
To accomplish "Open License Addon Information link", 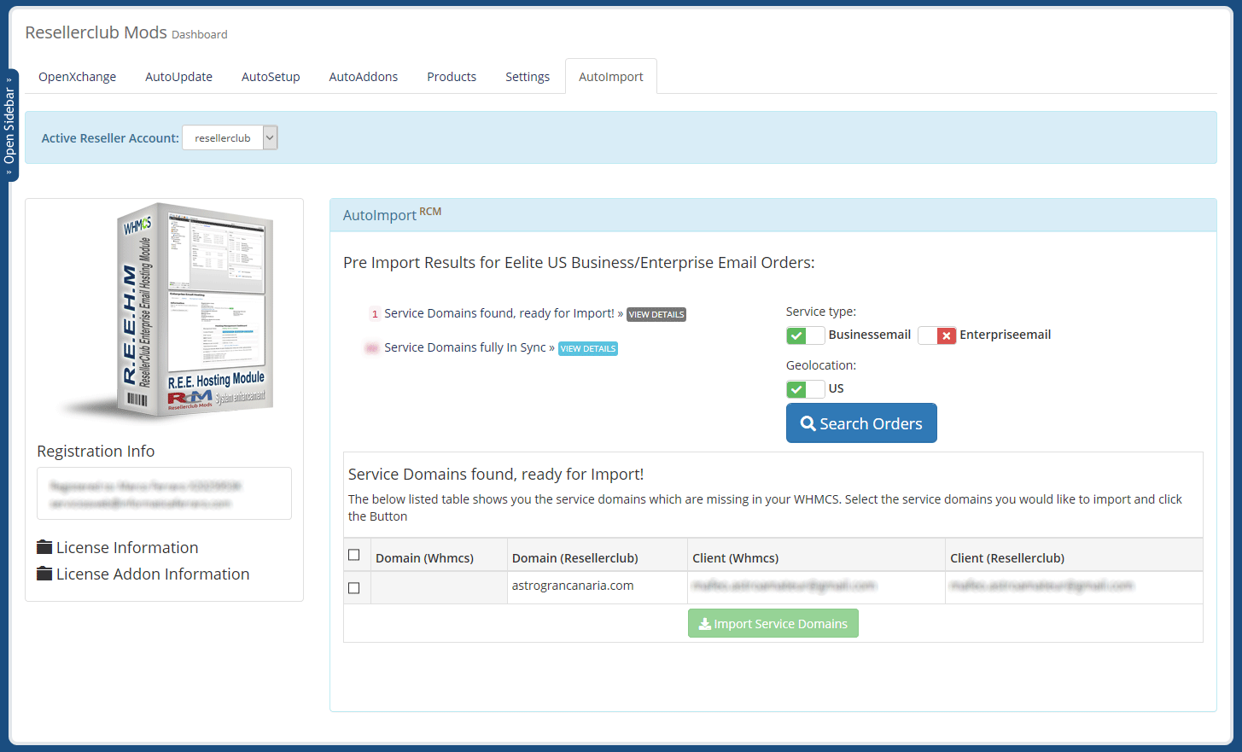I will point(153,574).
